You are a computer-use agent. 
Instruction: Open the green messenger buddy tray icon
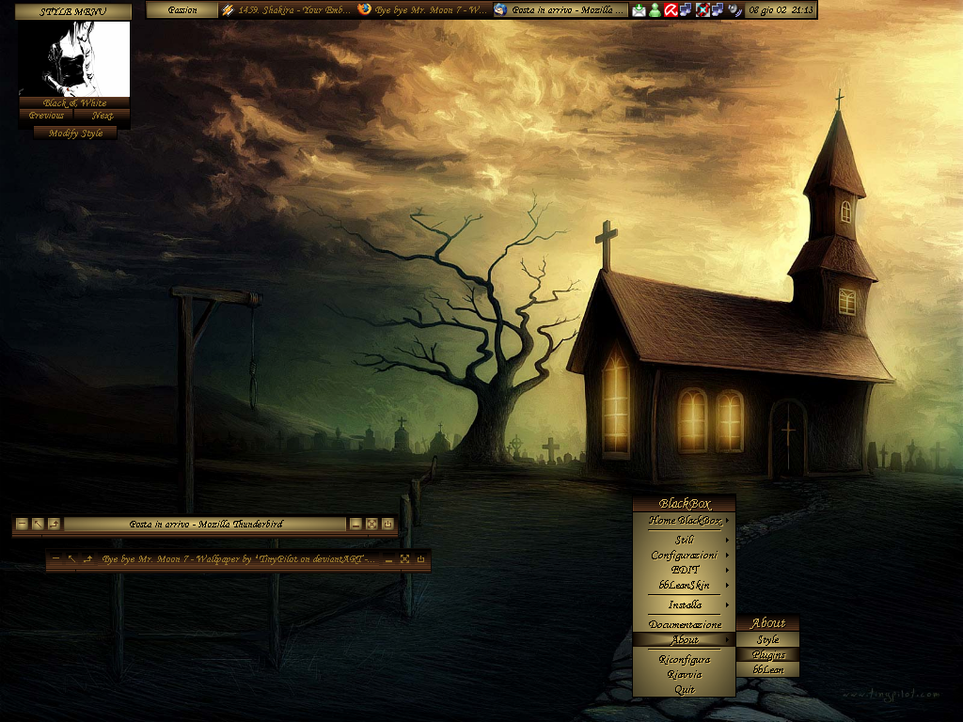click(655, 9)
